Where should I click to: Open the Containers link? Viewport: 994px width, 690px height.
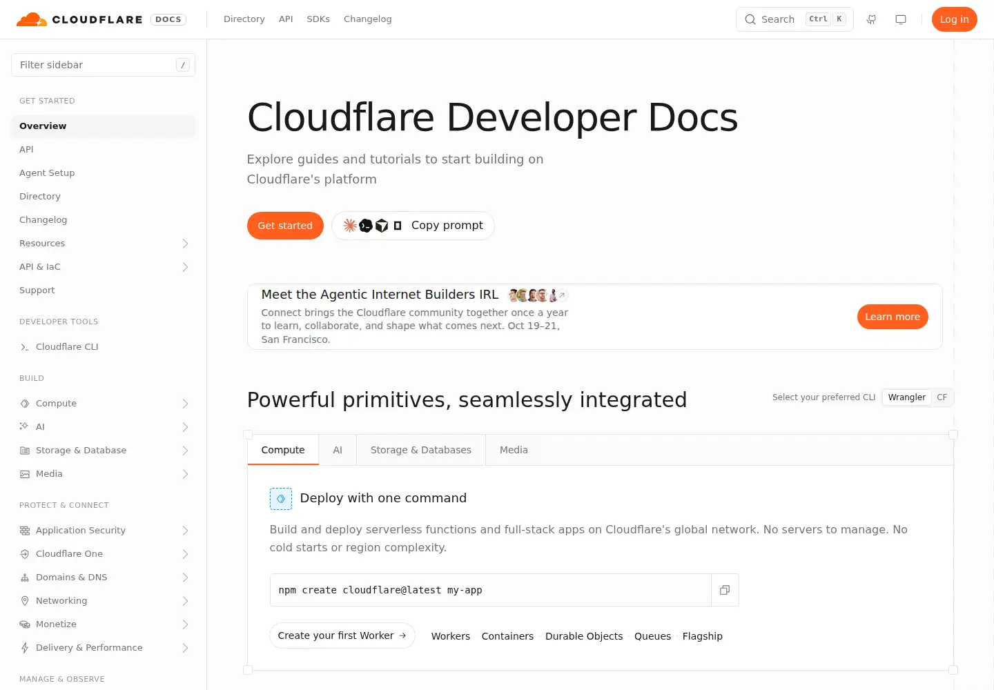point(507,636)
